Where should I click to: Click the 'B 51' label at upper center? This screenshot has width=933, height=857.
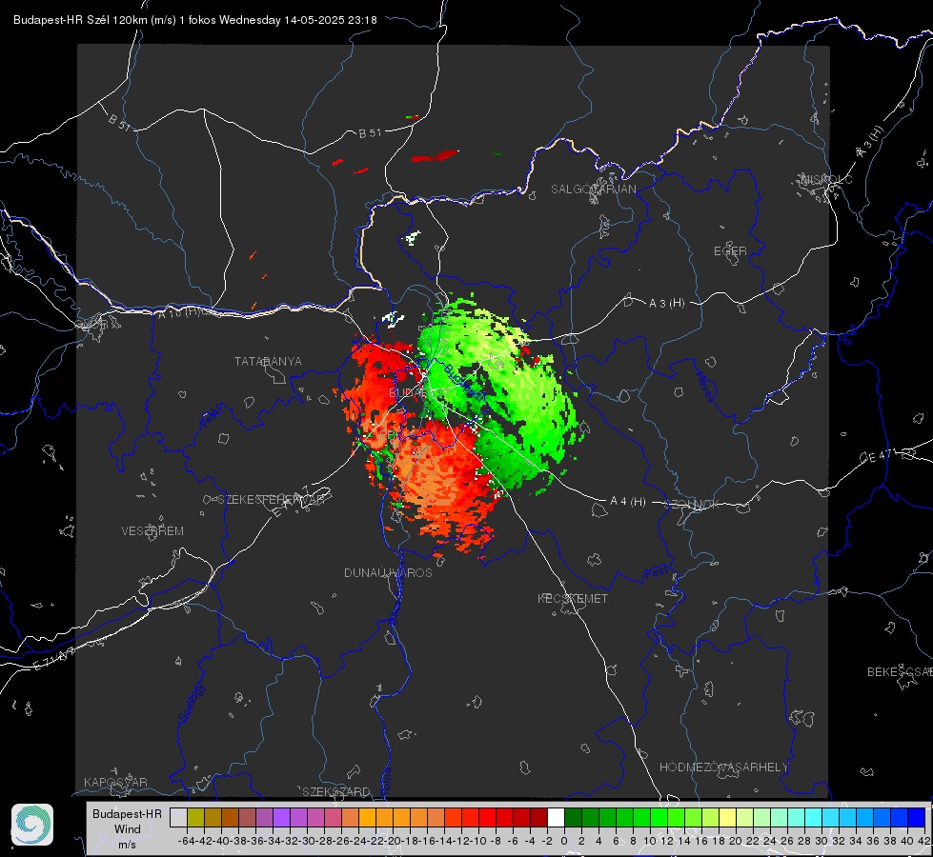[370, 133]
